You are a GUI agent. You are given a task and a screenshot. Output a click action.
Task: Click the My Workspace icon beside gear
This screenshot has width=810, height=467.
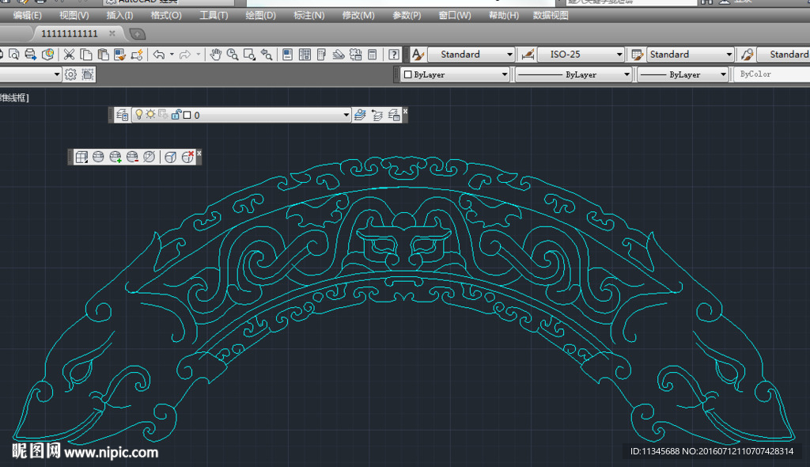(88, 74)
